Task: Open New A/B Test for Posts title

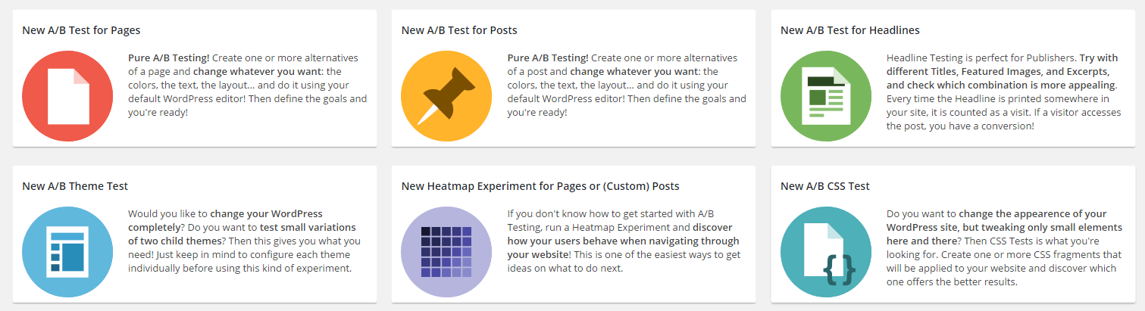Action: 459,30
